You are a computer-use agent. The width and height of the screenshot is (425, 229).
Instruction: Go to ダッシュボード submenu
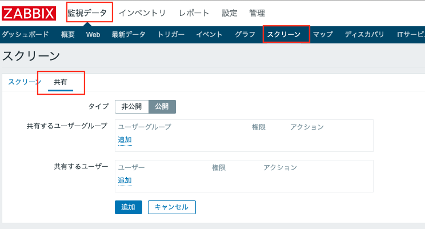[25, 34]
